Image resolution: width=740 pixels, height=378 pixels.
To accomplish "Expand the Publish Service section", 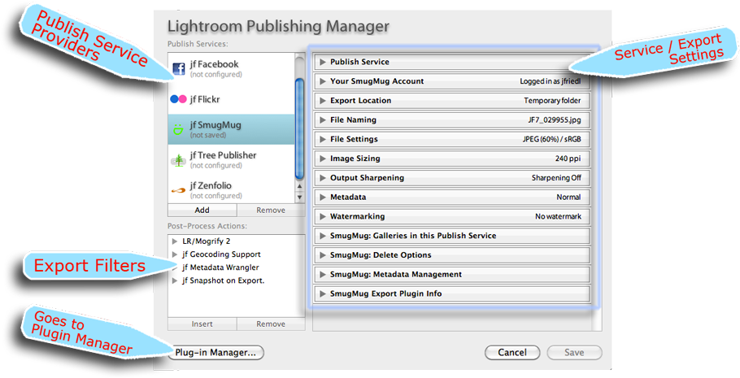I will point(323,62).
